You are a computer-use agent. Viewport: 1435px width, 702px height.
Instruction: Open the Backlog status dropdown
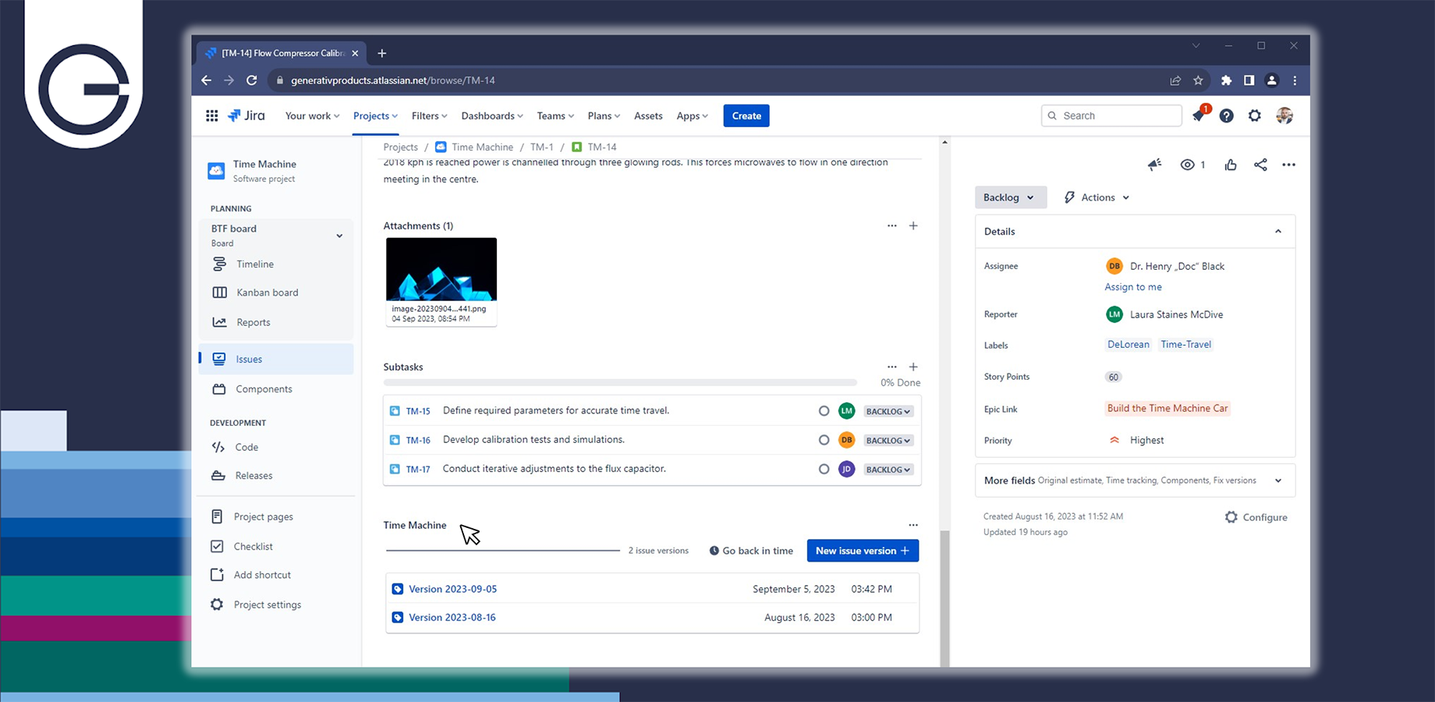(x=1009, y=197)
